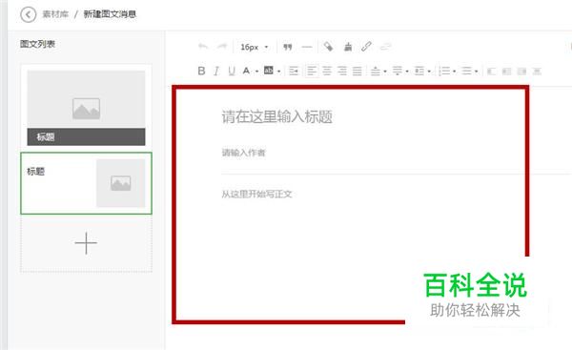Expand the bulleted list style arrow
This screenshot has width=572, height=350.
point(477,72)
